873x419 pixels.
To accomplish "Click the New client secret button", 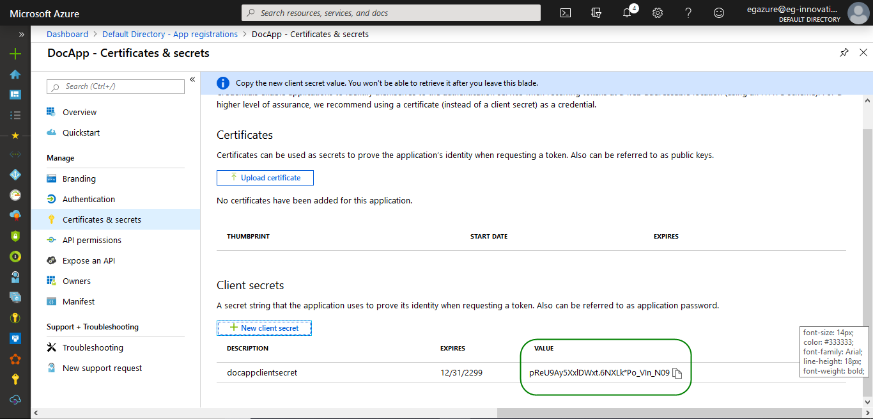I will (x=264, y=328).
